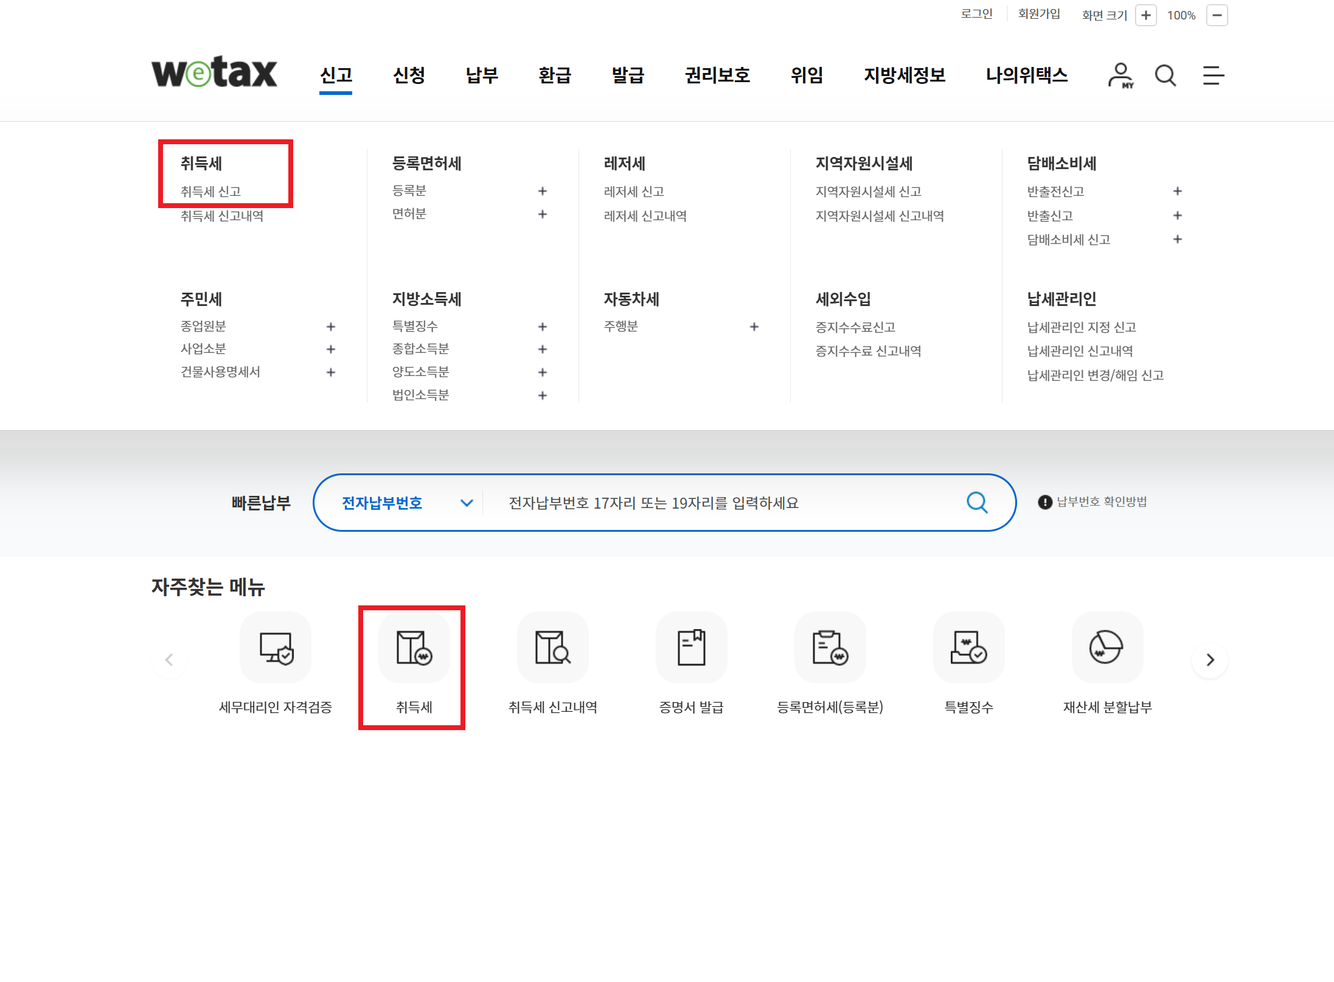1334x982 pixels.
Task: Open the 등록면허세(등록분) shortcut icon
Action: tap(830, 647)
